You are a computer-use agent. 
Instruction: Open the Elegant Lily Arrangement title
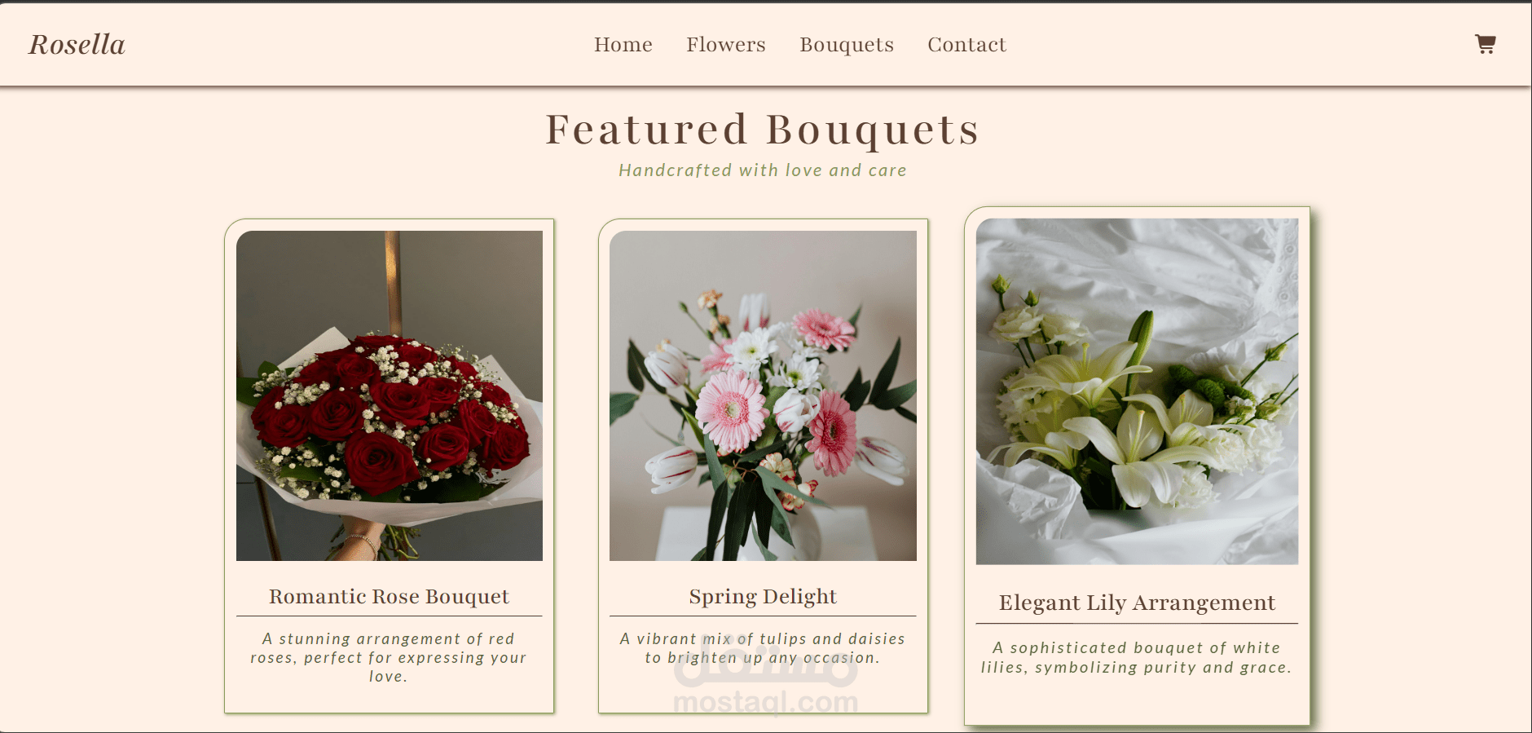pyautogui.click(x=1137, y=603)
